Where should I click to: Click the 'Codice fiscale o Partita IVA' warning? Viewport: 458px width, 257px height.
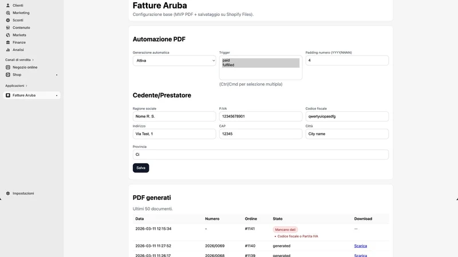[298, 236]
